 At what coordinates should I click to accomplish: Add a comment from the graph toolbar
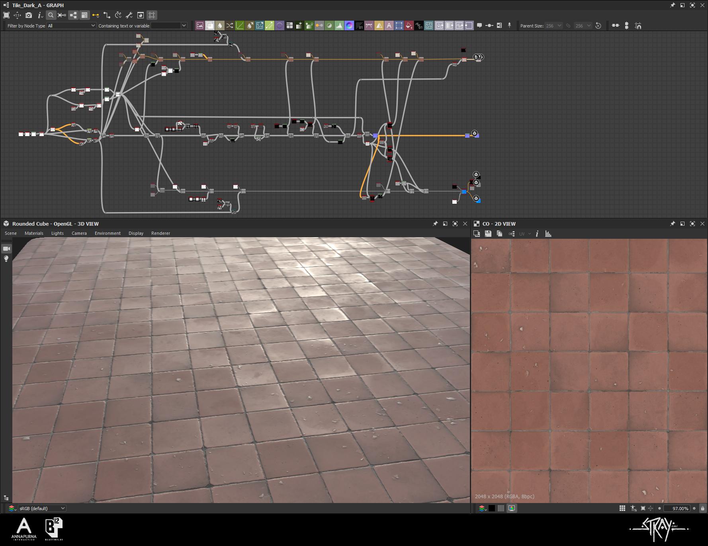479,25
